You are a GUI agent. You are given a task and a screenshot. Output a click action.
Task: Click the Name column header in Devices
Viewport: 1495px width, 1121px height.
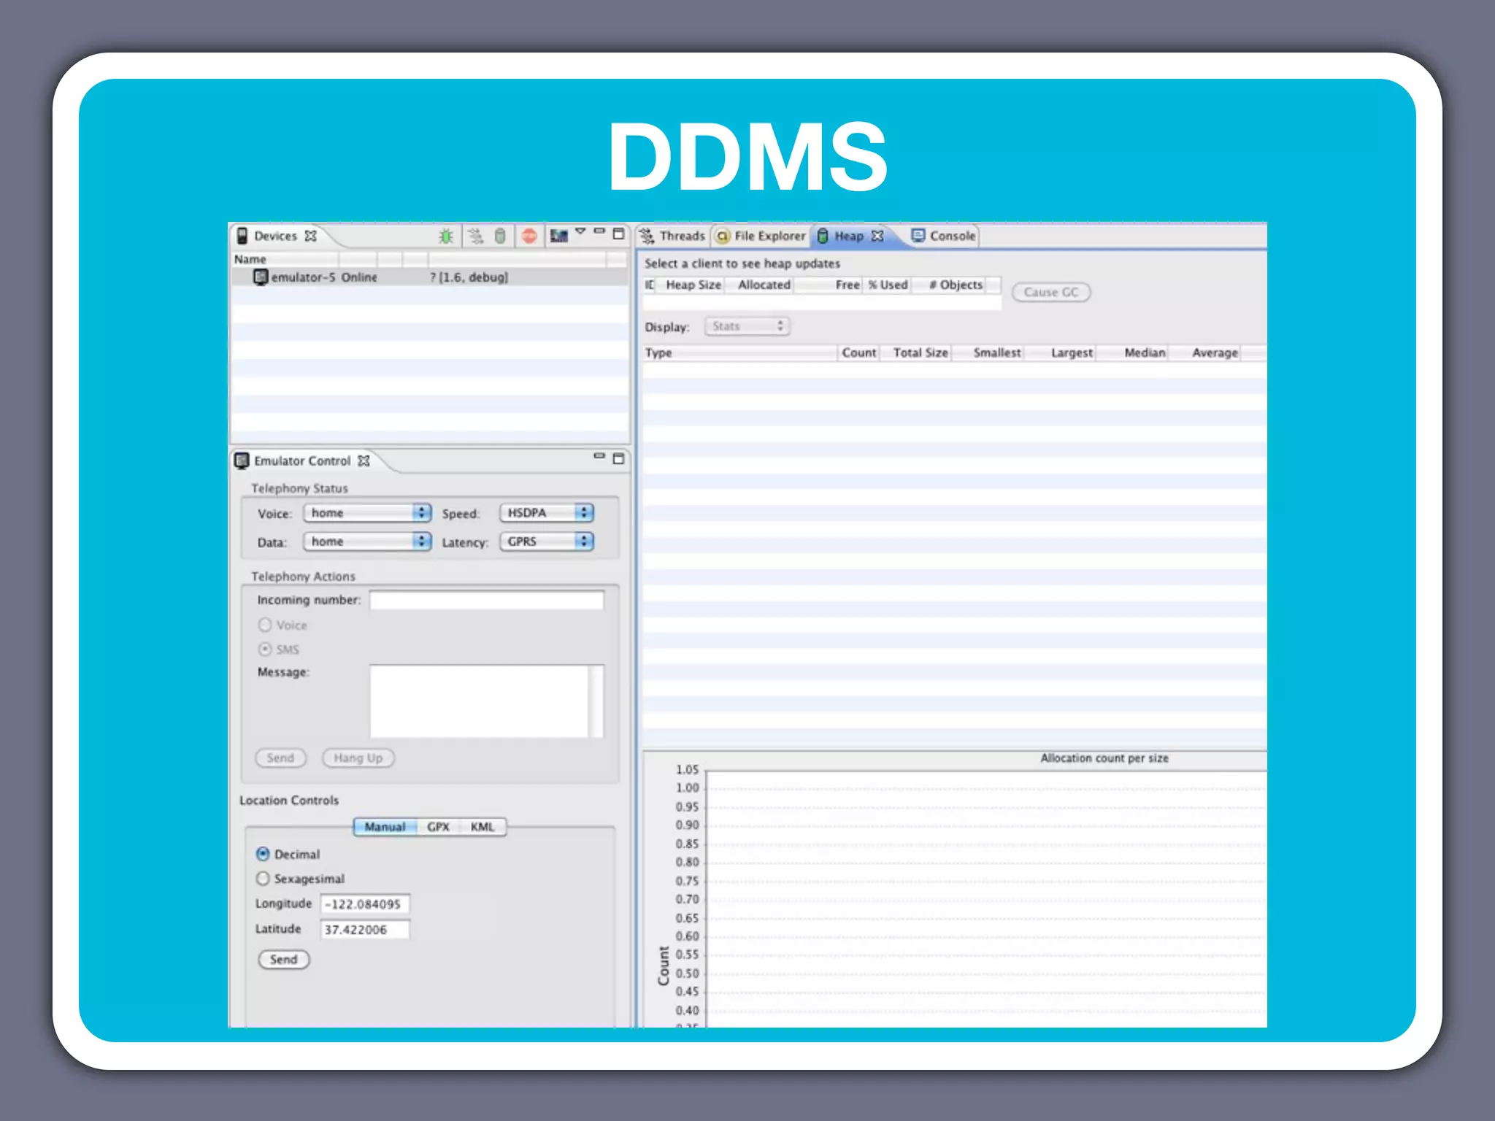(285, 259)
